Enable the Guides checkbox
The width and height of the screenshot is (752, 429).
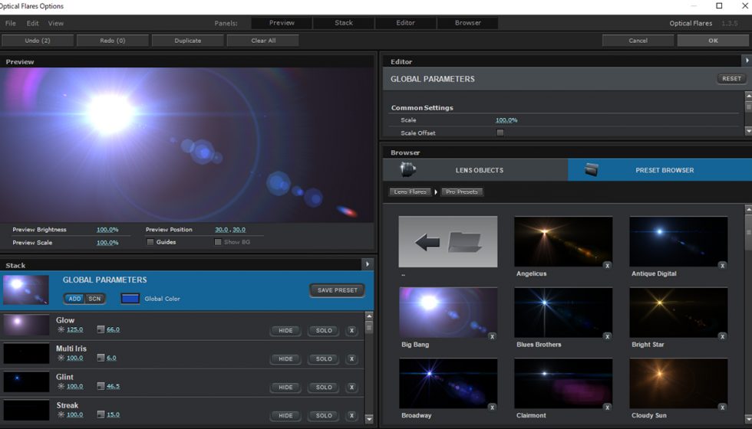[x=150, y=242]
